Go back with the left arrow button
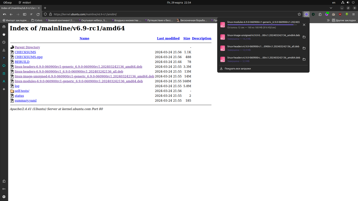Viewport: 358px width, 201px height. (x=11, y=14)
